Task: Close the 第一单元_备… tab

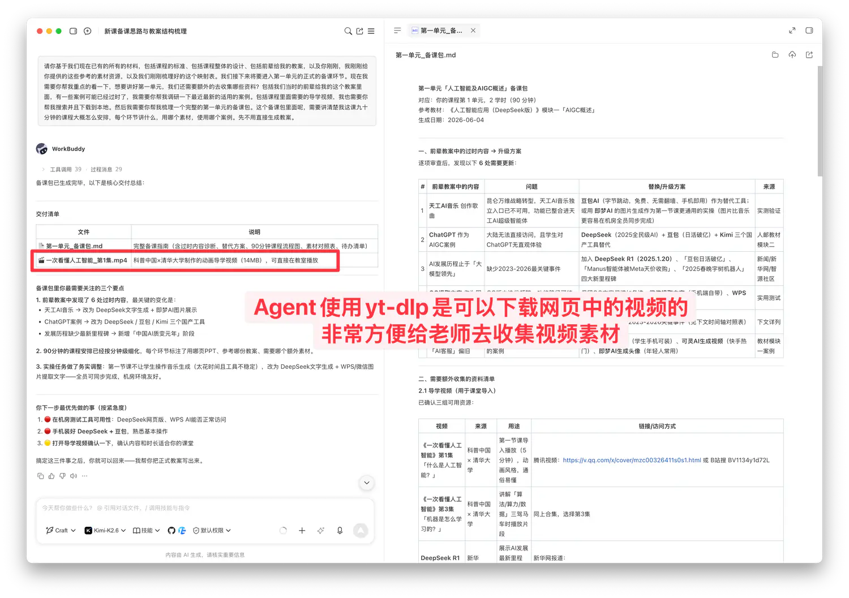Action: (x=473, y=31)
